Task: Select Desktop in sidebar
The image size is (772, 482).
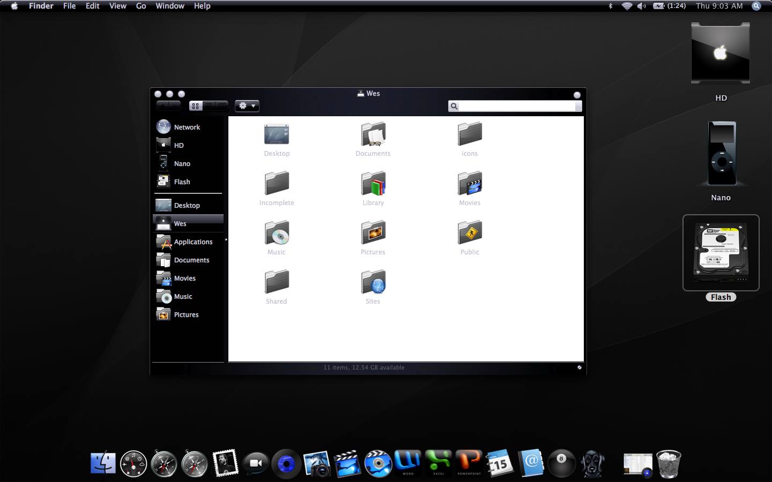Action: 187,205
